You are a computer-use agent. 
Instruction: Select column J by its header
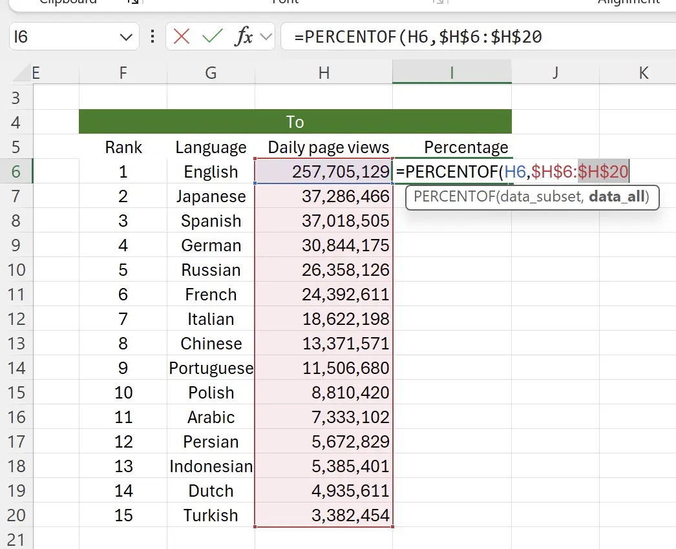click(555, 72)
